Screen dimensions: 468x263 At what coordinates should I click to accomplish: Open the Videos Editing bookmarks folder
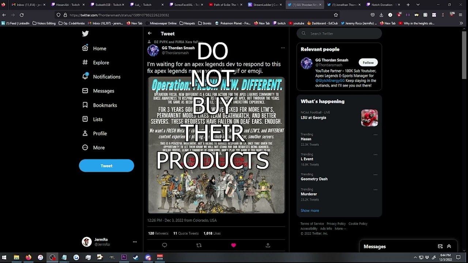tap(44, 23)
